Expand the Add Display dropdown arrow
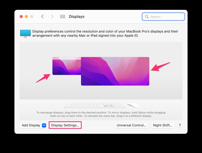The height and width of the screenshot is (153, 202). click(44, 125)
